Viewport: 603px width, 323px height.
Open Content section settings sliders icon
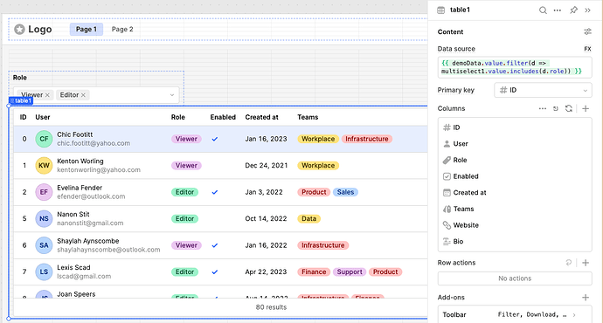click(587, 32)
